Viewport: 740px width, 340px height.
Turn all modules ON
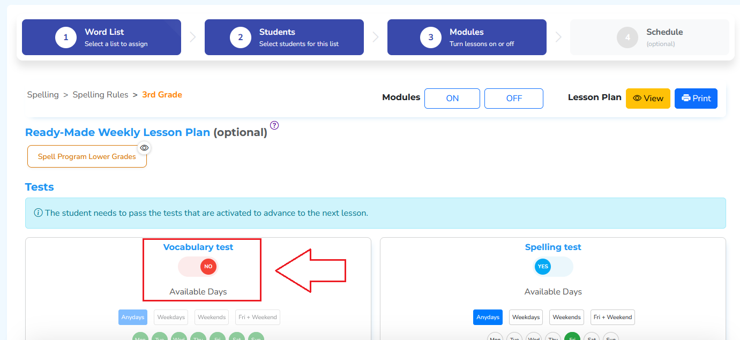pyautogui.click(x=452, y=99)
